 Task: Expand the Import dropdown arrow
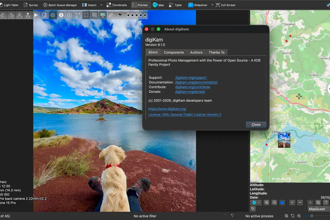(101, 5)
